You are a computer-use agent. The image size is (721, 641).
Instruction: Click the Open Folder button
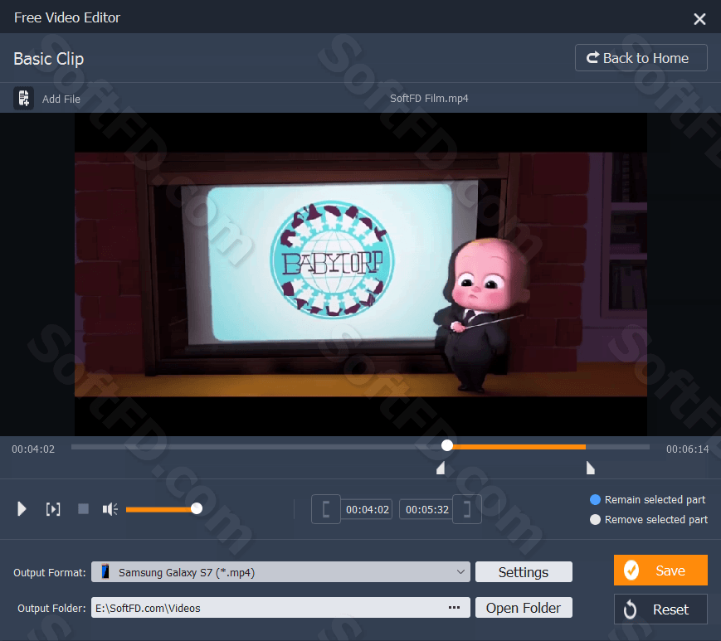click(524, 608)
